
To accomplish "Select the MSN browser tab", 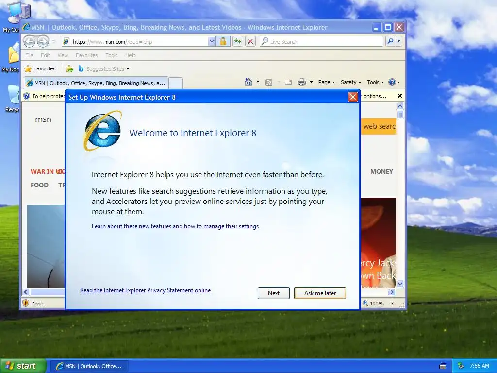I will point(96,83).
